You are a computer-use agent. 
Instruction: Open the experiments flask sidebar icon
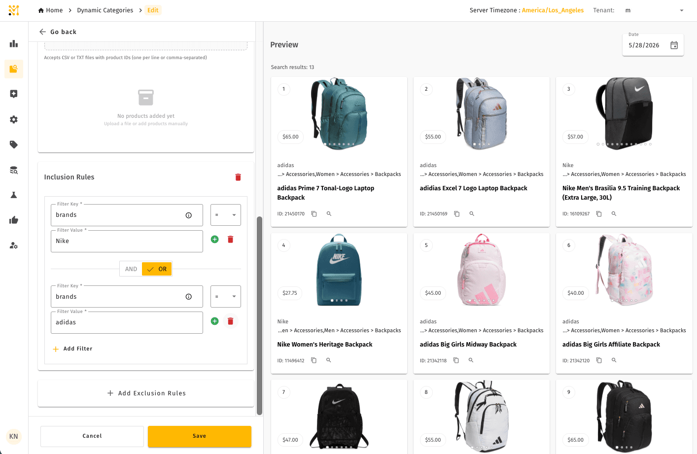(14, 195)
